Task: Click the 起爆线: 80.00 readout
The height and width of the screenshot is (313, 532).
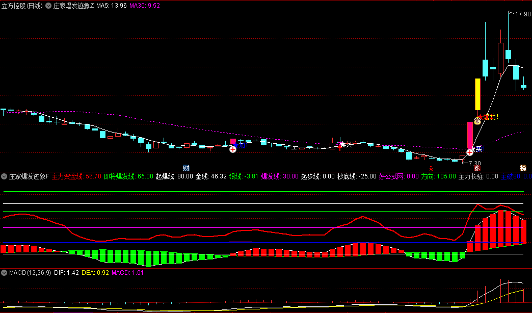Action: (x=174, y=176)
